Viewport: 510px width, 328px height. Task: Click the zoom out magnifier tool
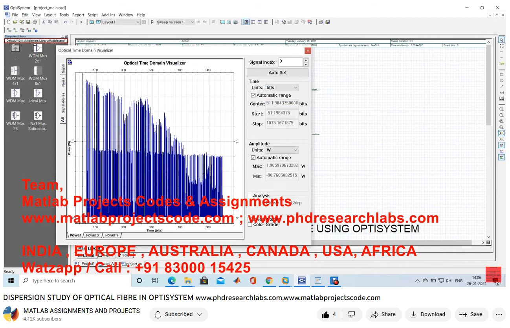(501, 115)
